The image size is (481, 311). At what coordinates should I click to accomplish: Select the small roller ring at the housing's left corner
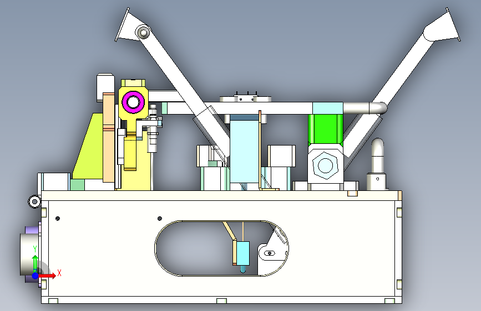[34, 201]
